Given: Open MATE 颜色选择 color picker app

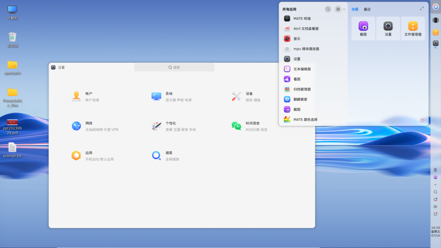Looking at the screenshot, I should [312, 120].
